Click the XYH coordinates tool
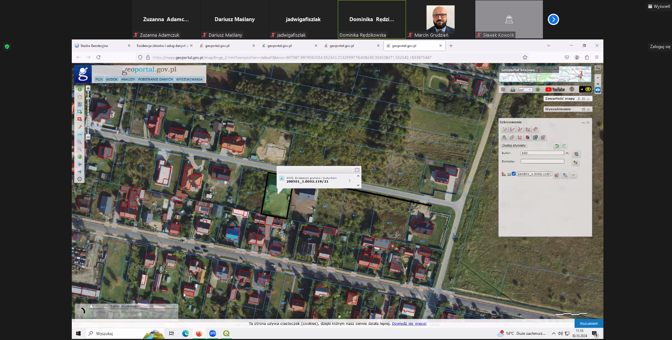This screenshot has width=672, height=340. [80, 134]
